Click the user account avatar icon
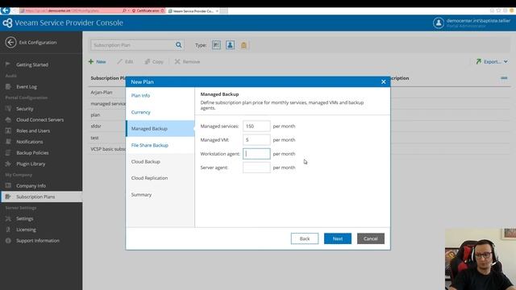The width and height of the screenshot is (516, 290). click(439, 23)
